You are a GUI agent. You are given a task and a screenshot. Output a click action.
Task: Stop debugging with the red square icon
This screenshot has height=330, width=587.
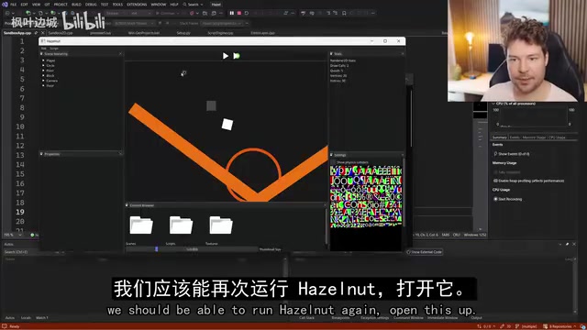click(x=238, y=13)
